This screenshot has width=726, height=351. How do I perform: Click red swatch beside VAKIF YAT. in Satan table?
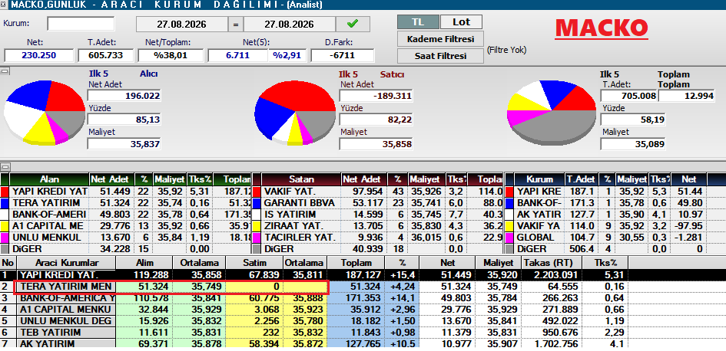tap(257, 191)
